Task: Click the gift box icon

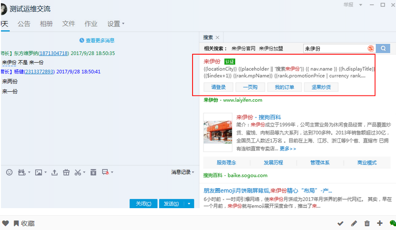Action: click(66, 172)
